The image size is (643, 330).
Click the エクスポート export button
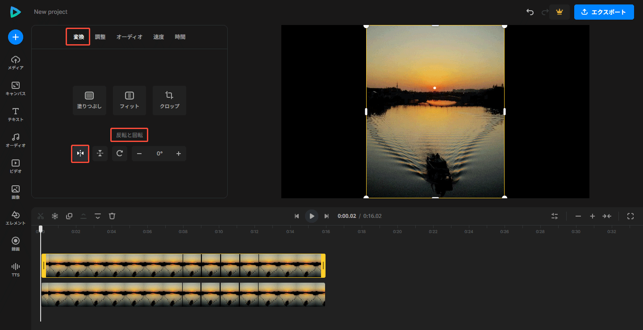click(604, 12)
